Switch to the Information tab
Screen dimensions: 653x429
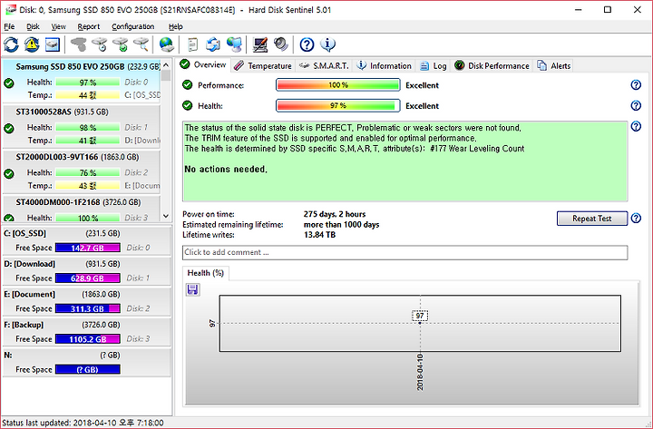tap(384, 65)
